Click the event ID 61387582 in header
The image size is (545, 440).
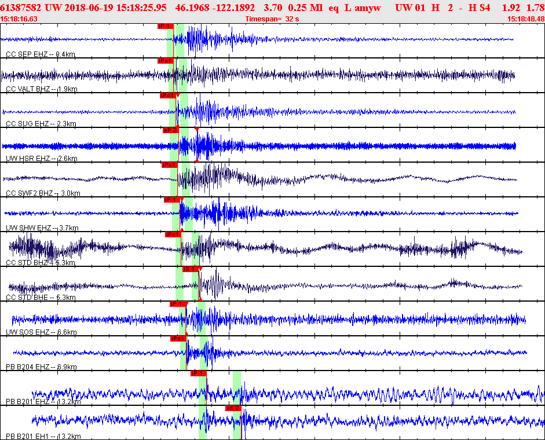tap(21, 8)
